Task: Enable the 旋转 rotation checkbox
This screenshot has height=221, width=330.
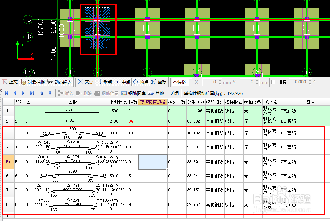Action: 273,82
